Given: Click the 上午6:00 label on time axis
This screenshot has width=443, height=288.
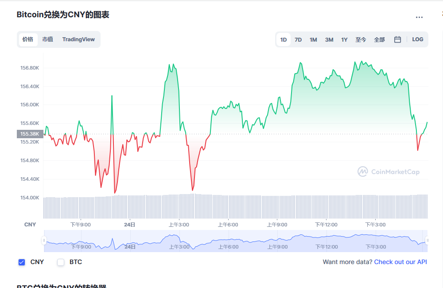Looking at the screenshot, I should (x=228, y=225).
